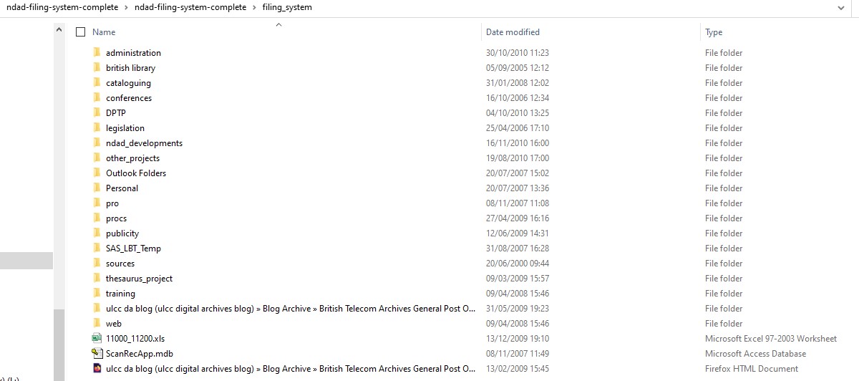Select the 'other_projects' folder name
Viewport: 859px width, 381px height.
click(x=132, y=158)
